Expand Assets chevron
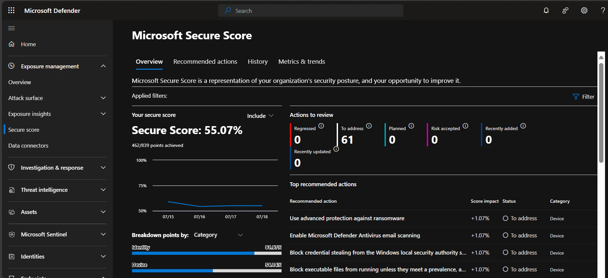The image size is (608, 278). 103,212
